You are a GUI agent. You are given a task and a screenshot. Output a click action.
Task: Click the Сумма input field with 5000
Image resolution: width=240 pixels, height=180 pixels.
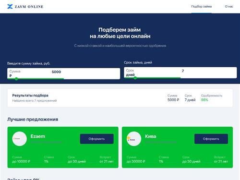pyautogui.click(x=63, y=73)
